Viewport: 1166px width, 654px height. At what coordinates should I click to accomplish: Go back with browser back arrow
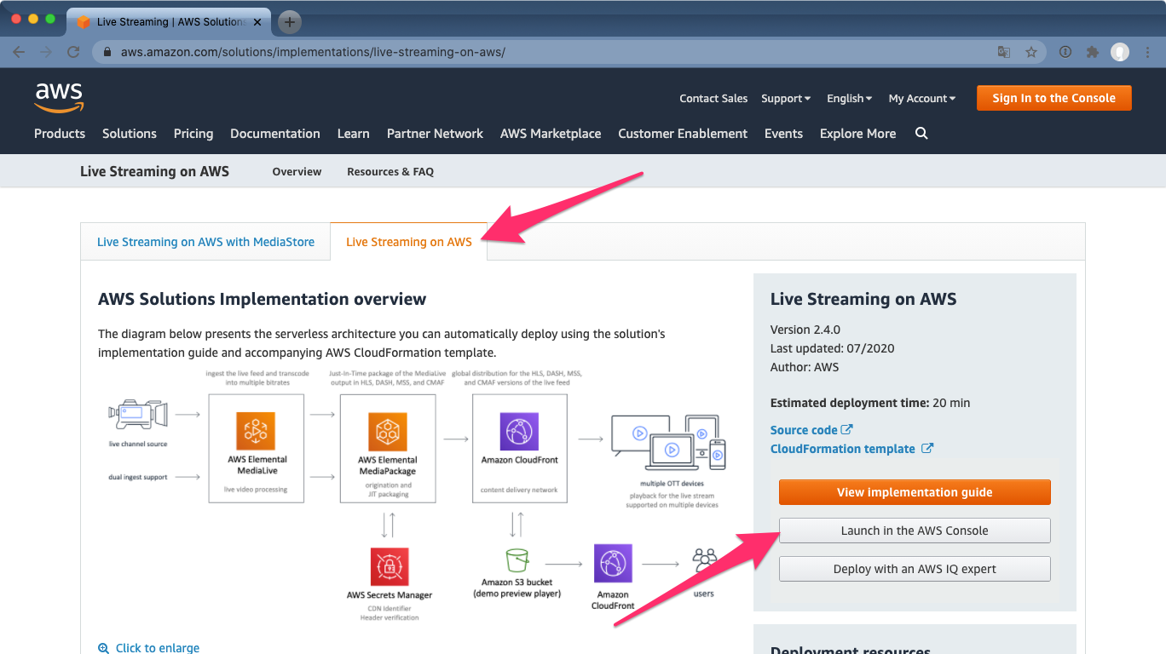(x=19, y=52)
